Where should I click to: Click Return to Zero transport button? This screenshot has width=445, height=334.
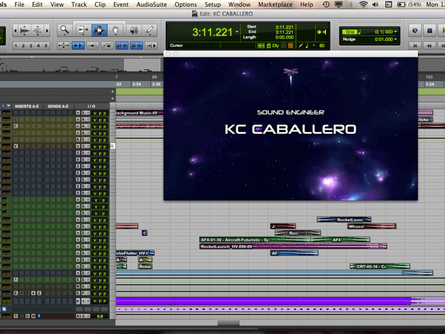click(415, 45)
